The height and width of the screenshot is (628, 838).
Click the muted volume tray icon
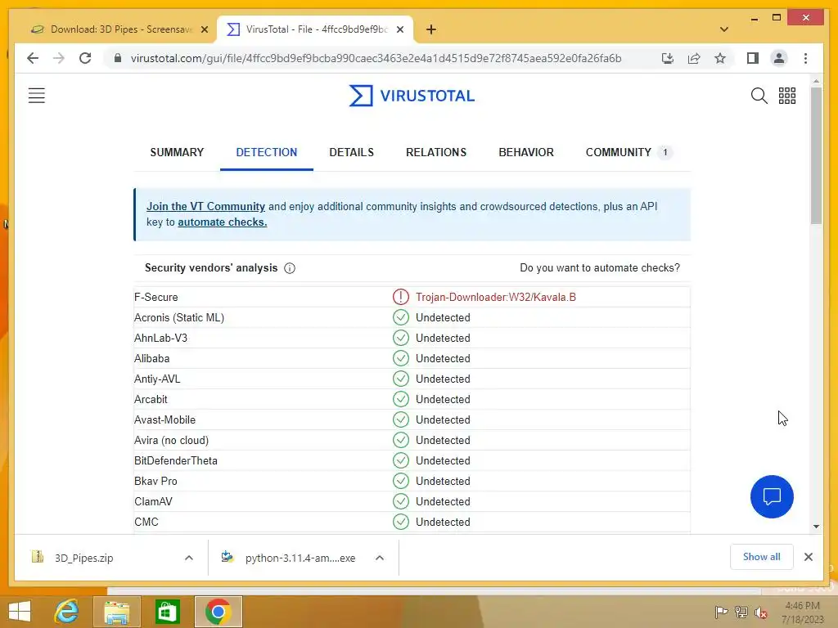point(760,612)
